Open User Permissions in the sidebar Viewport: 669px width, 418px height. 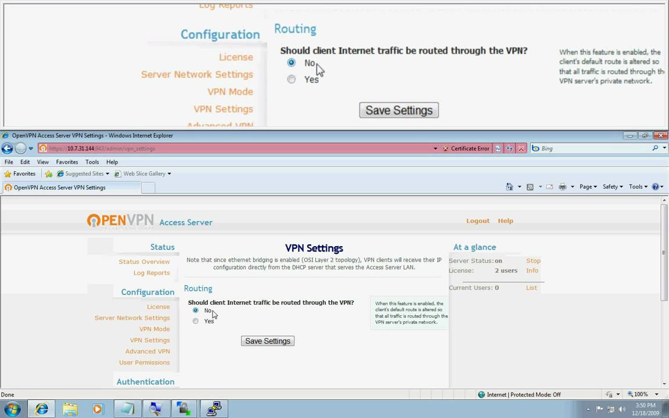[x=144, y=362]
